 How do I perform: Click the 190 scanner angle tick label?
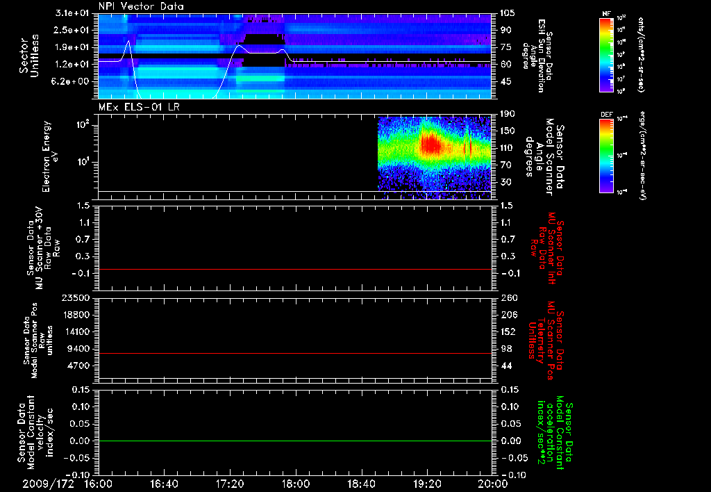tap(508, 114)
